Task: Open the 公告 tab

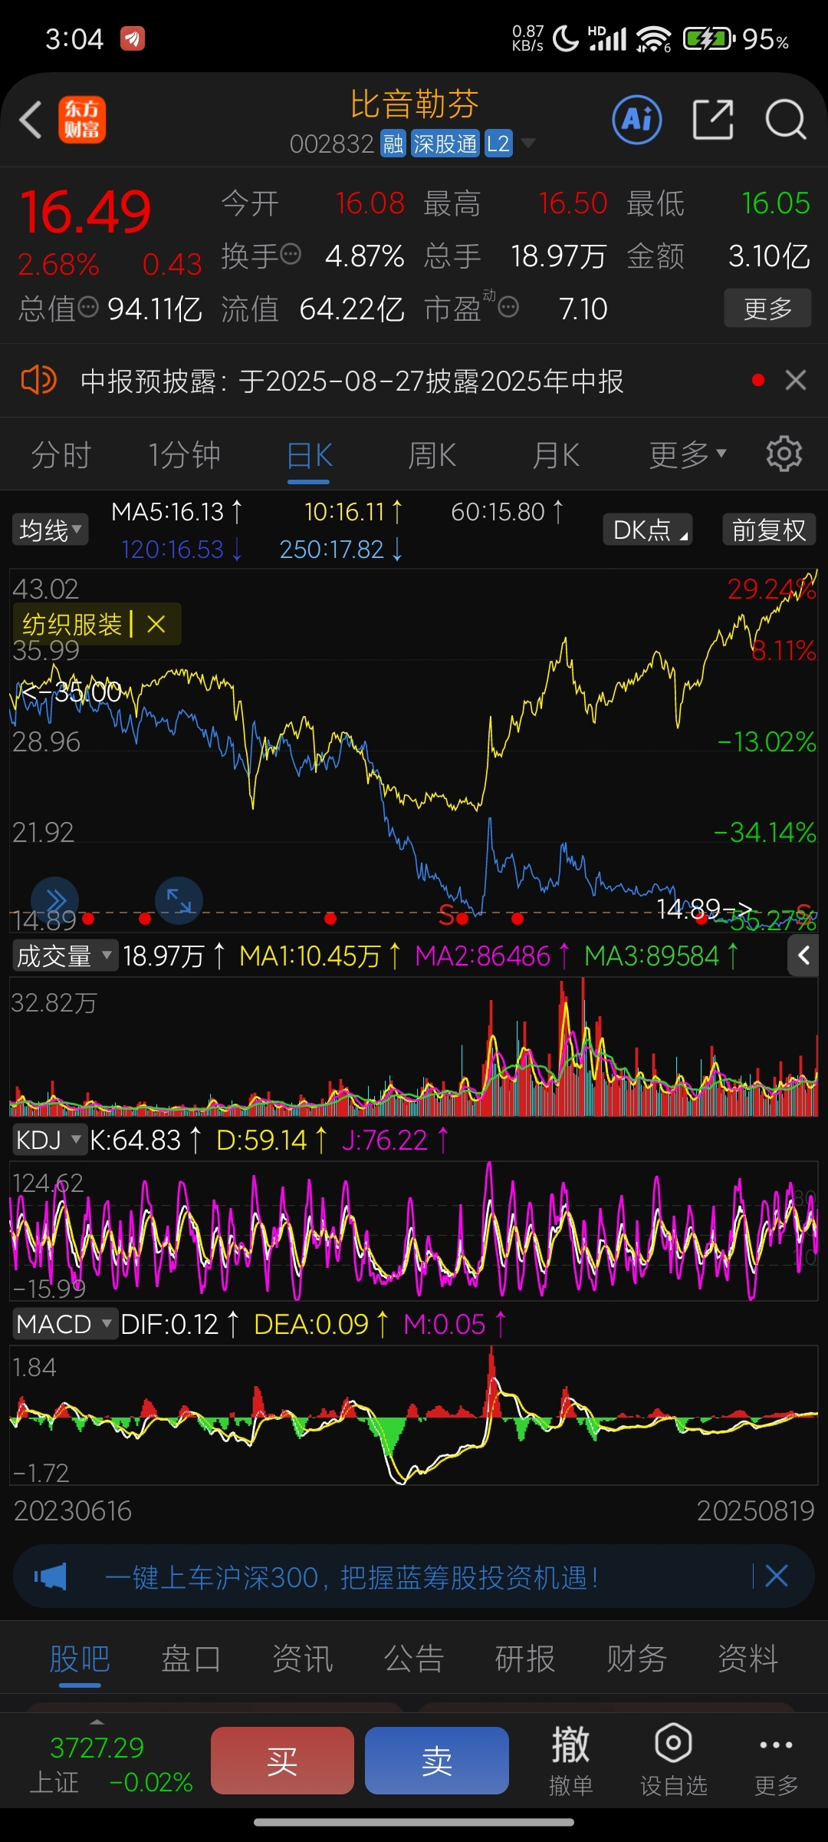Action: [414, 1659]
